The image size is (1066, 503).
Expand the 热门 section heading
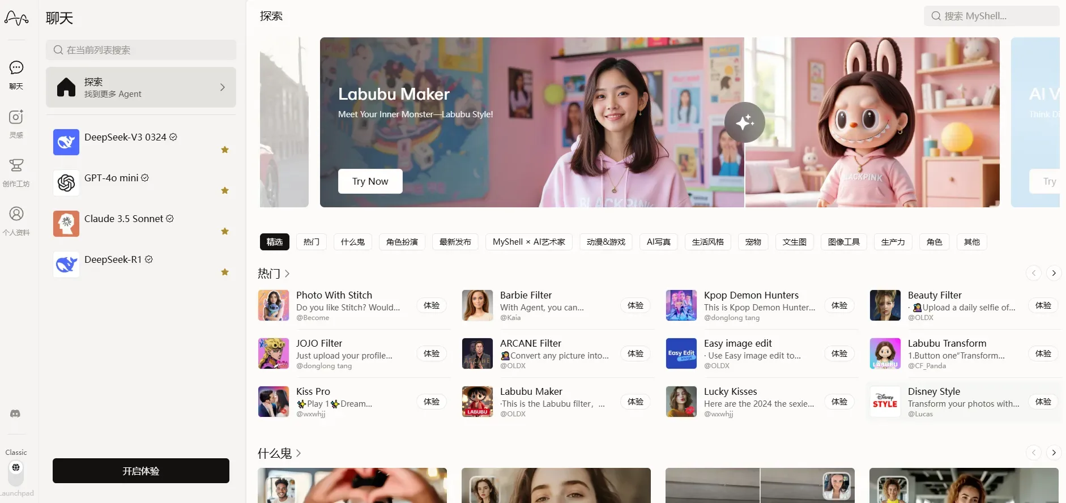[x=274, y=274]
